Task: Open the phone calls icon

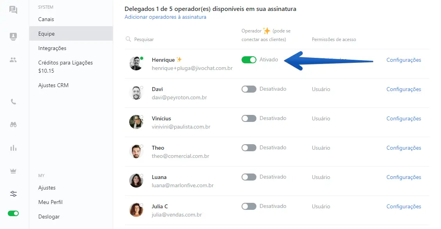Action: click(x=13, y=102)
